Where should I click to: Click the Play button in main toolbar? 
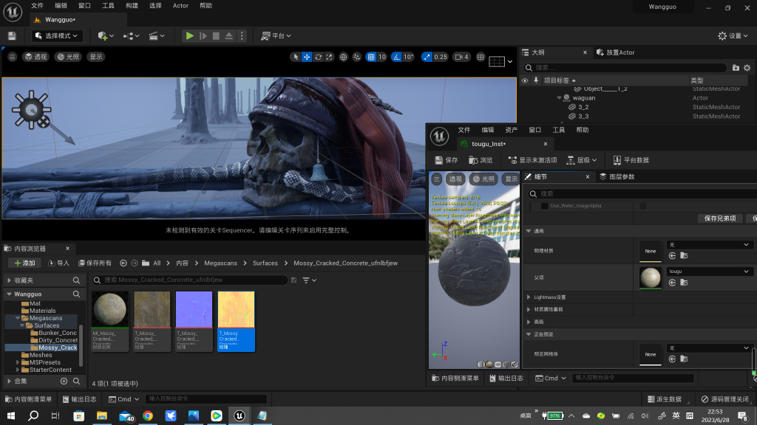tap(190, 35)
